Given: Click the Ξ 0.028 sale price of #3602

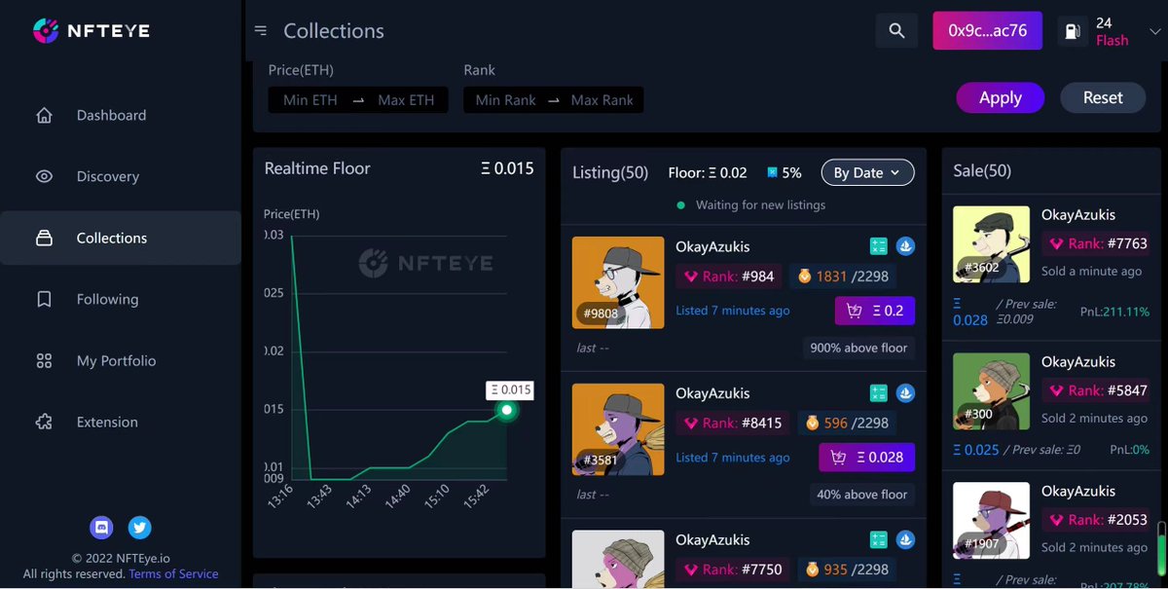Looking at the screenshot, I should (x=970, y=312).
